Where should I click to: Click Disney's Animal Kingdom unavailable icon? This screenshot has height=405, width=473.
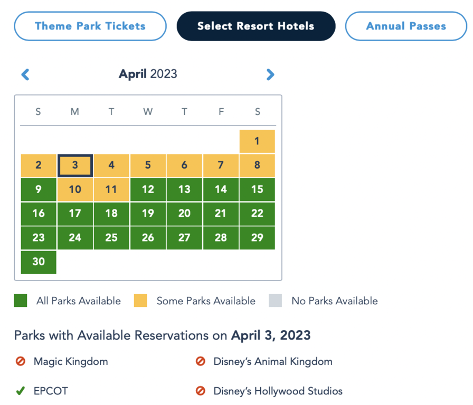(x=200, y=362)
